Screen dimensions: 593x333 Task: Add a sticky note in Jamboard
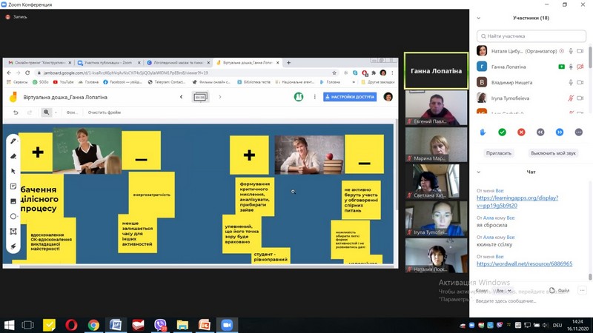13,186
